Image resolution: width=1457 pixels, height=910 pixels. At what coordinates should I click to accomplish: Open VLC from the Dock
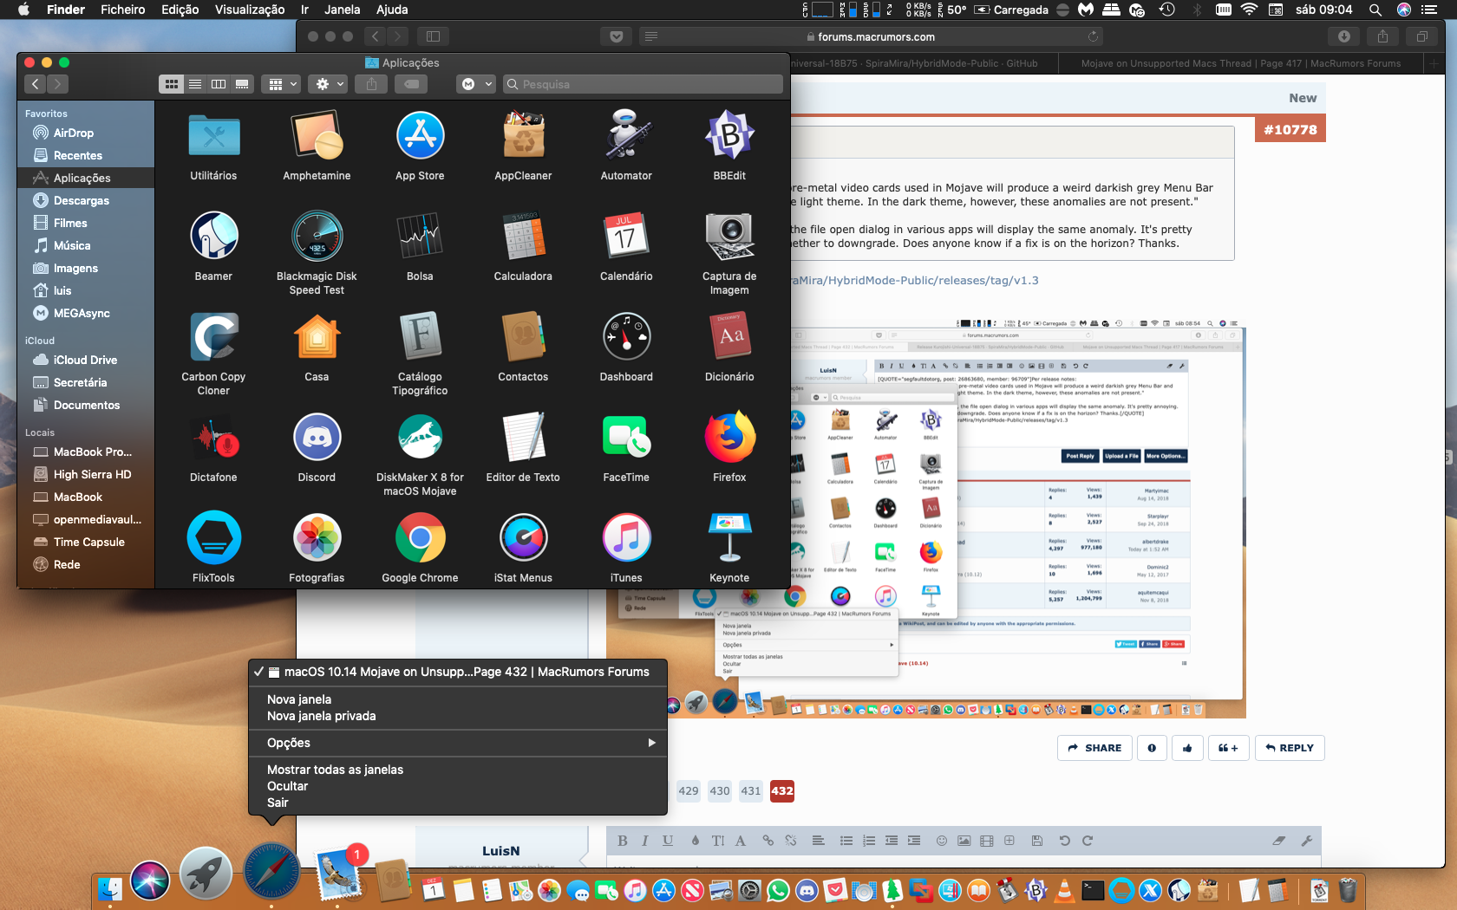tap(1064, 890)
